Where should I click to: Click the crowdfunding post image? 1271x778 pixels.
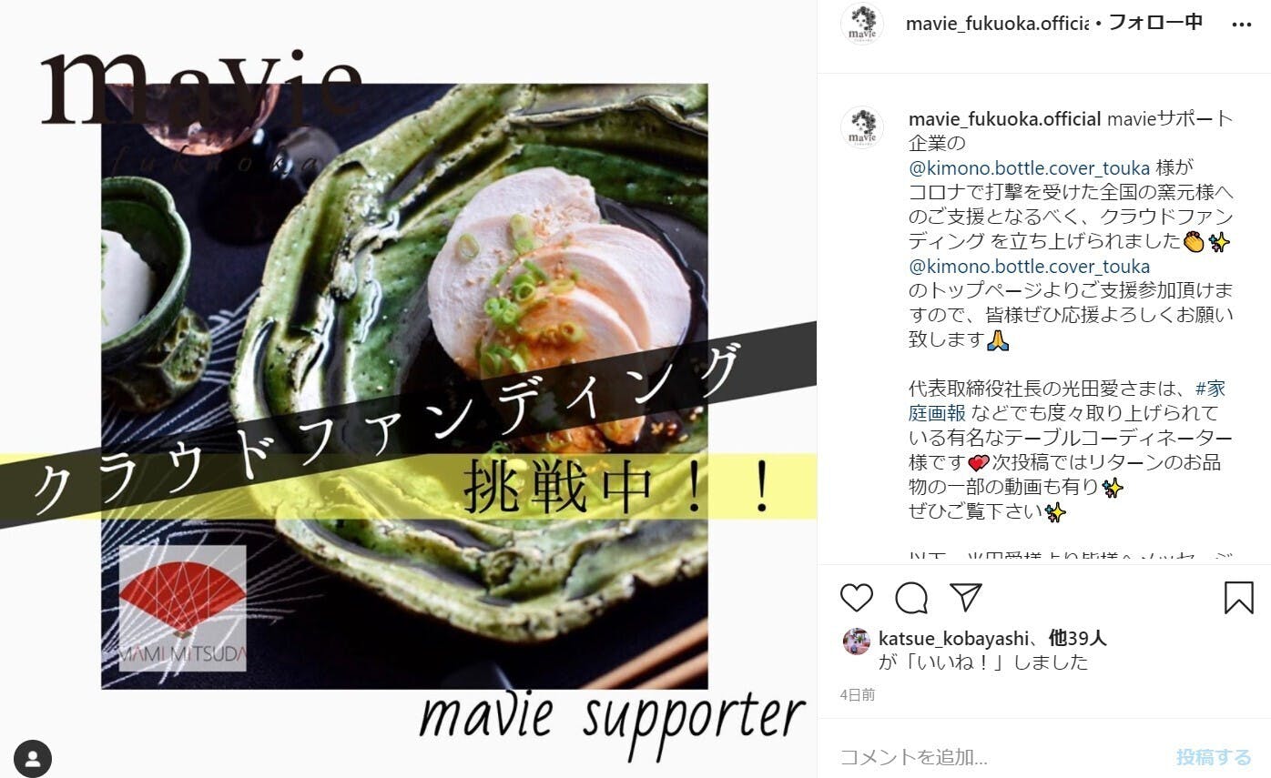408,389
